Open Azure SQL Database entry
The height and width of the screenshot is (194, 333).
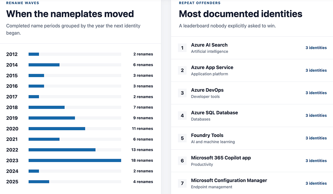(x=252, y=116)
